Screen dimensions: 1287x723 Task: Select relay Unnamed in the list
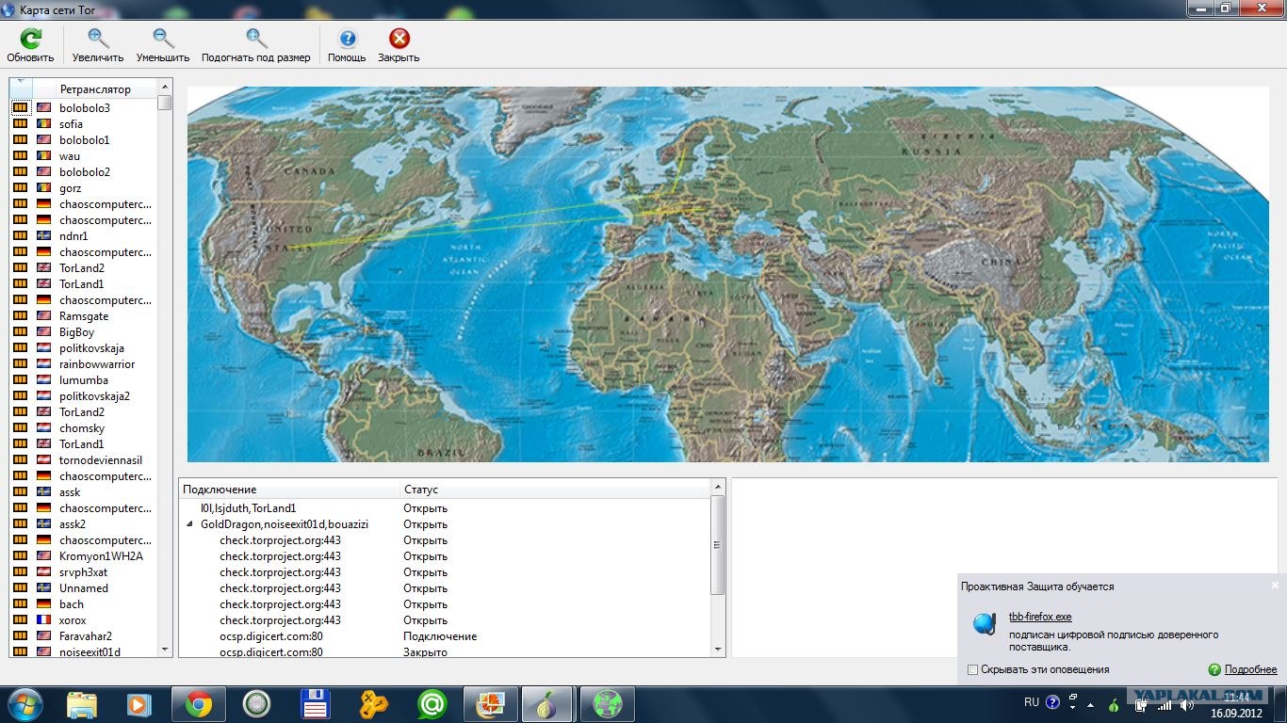[x=84, y=588]
